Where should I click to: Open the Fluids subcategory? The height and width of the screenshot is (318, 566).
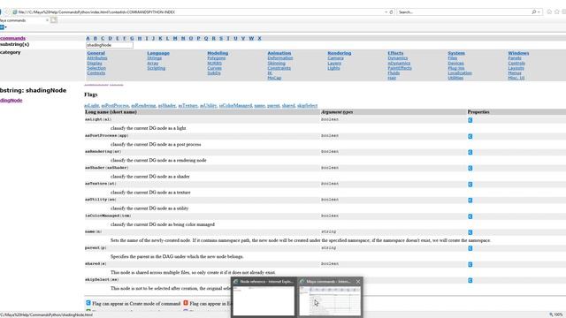pos(394,73)
